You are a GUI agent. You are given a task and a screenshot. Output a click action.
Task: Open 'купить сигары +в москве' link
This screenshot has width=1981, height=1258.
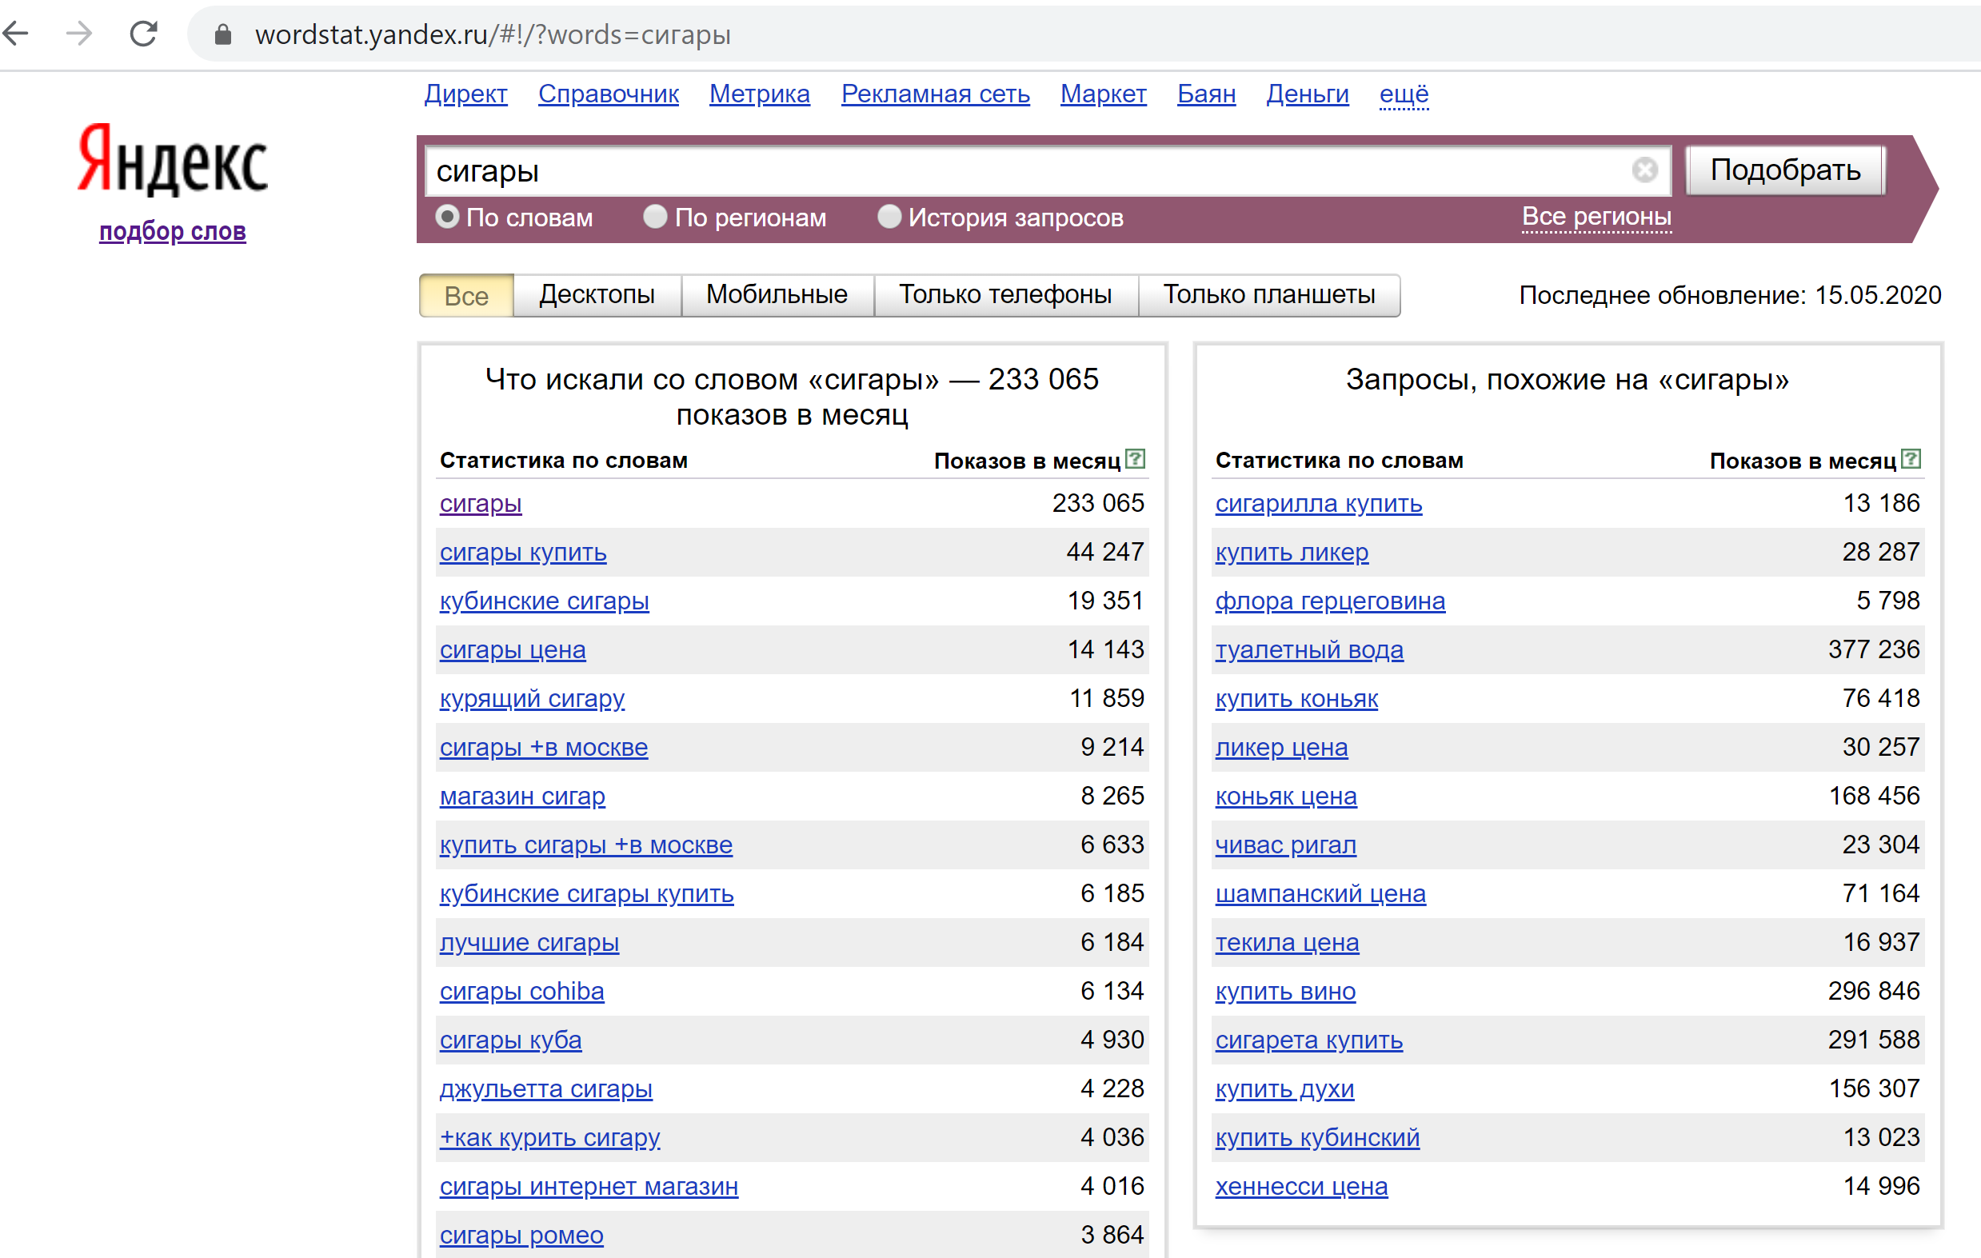tap(585, 845)
